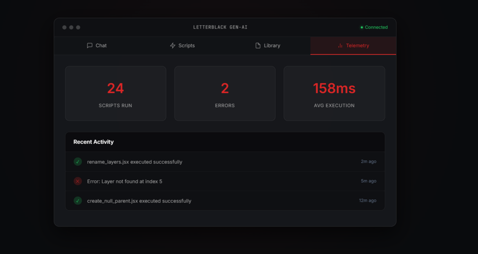
Task: Switch to the Scripts tab
Action: [182, 46]
